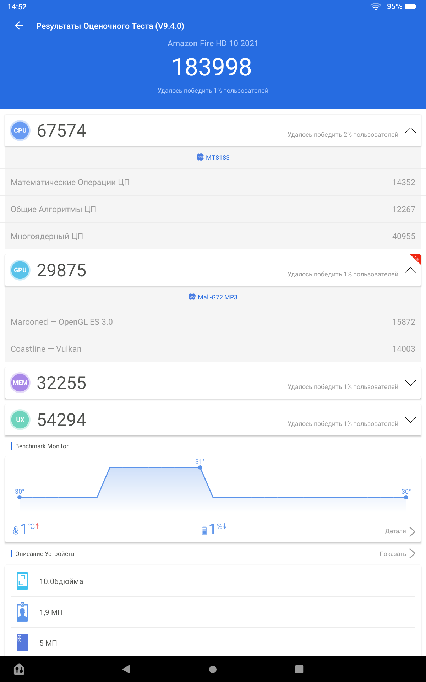Tap CPU score 67574
426x682 pixels.
61,131
